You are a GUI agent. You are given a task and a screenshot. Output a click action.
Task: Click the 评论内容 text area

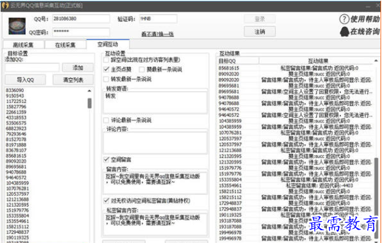(156, 143)
